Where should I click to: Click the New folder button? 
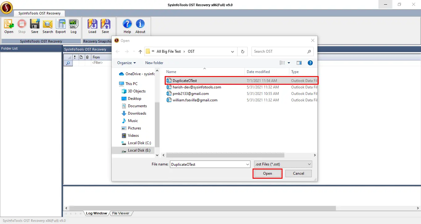pos(154,63)
